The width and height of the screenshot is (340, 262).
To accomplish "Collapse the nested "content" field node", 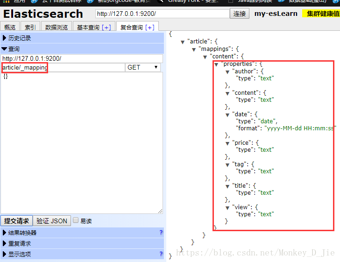I will tap(227, 93).
